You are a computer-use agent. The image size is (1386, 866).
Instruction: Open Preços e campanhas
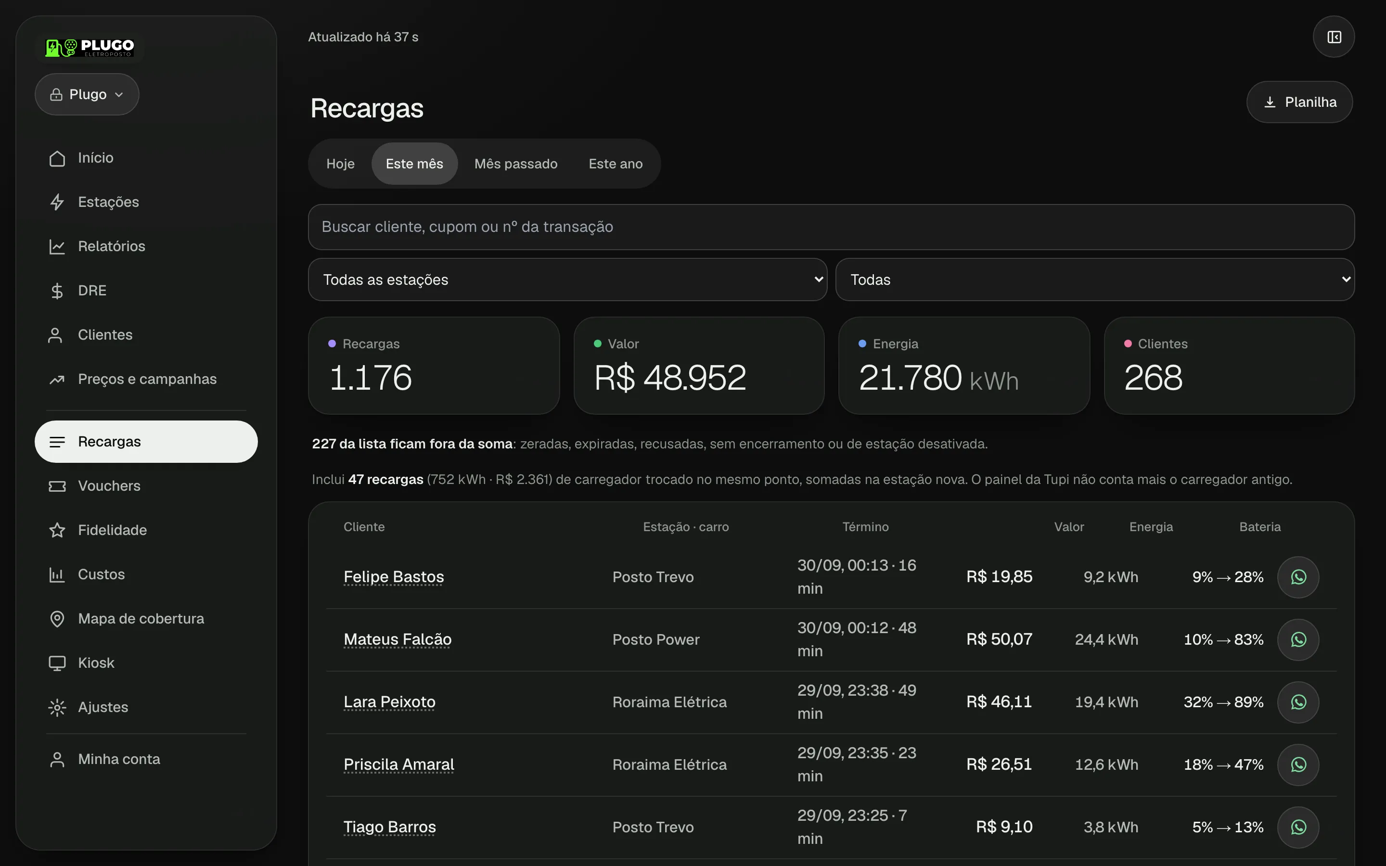pos(146,379)
